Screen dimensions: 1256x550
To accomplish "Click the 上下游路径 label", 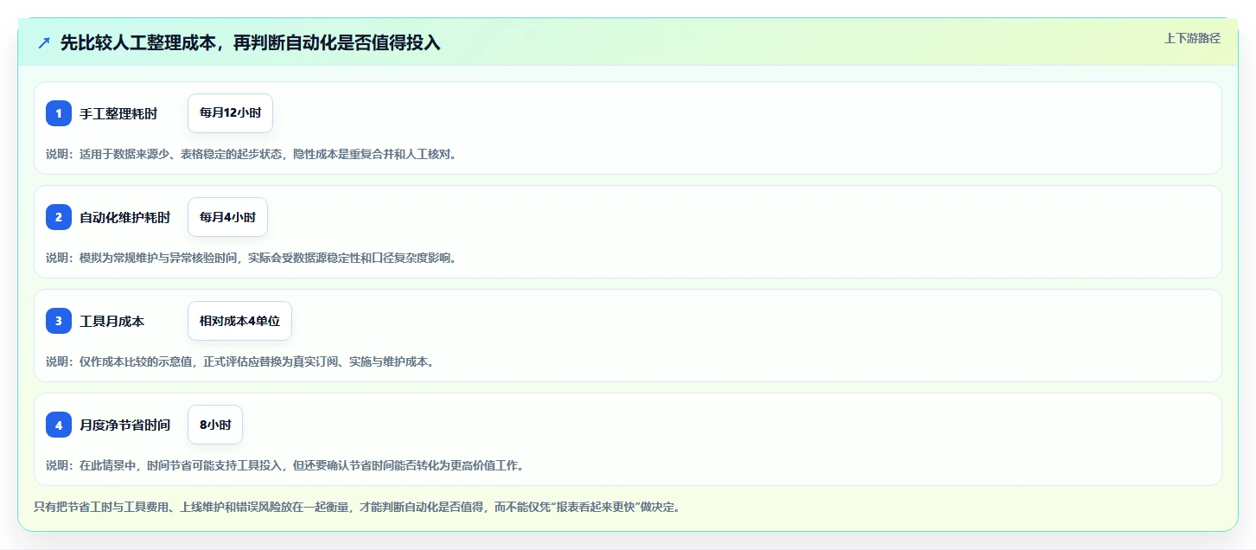I will 1192,38.
